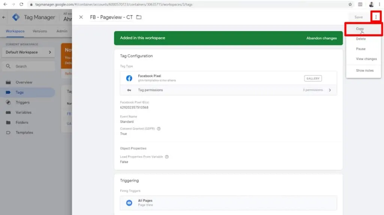Choose Show notes from the menu
This screenshot has width=384, height=215.
tap(363, 71)
